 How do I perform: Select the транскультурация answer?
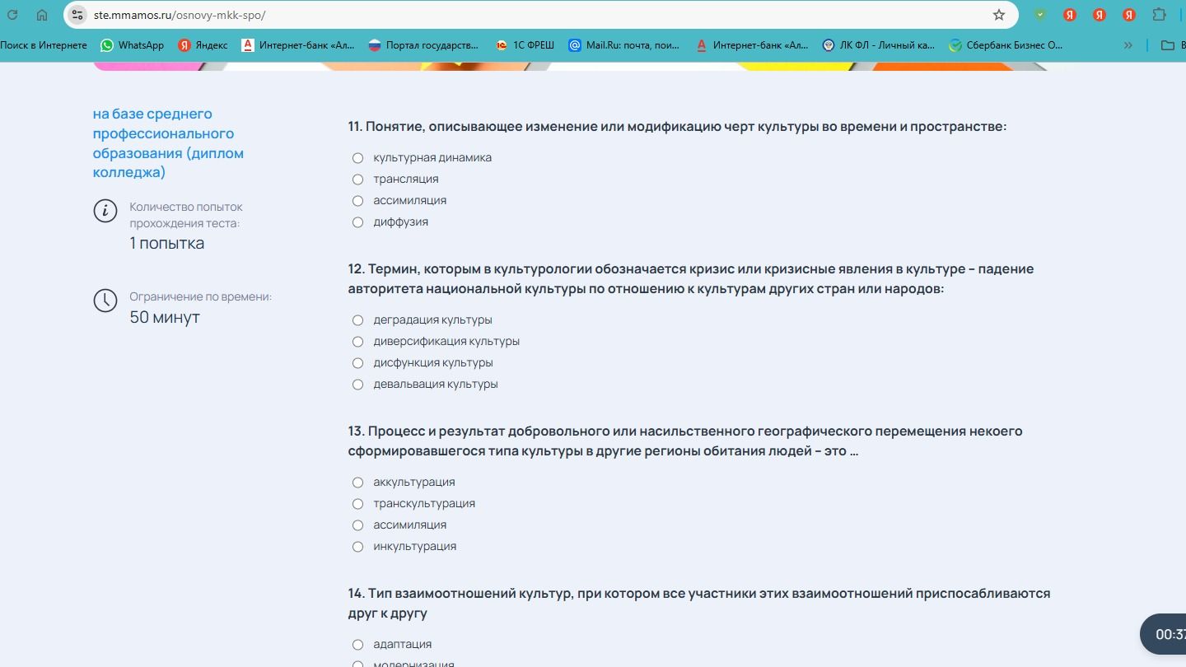[x=357, y=504]
